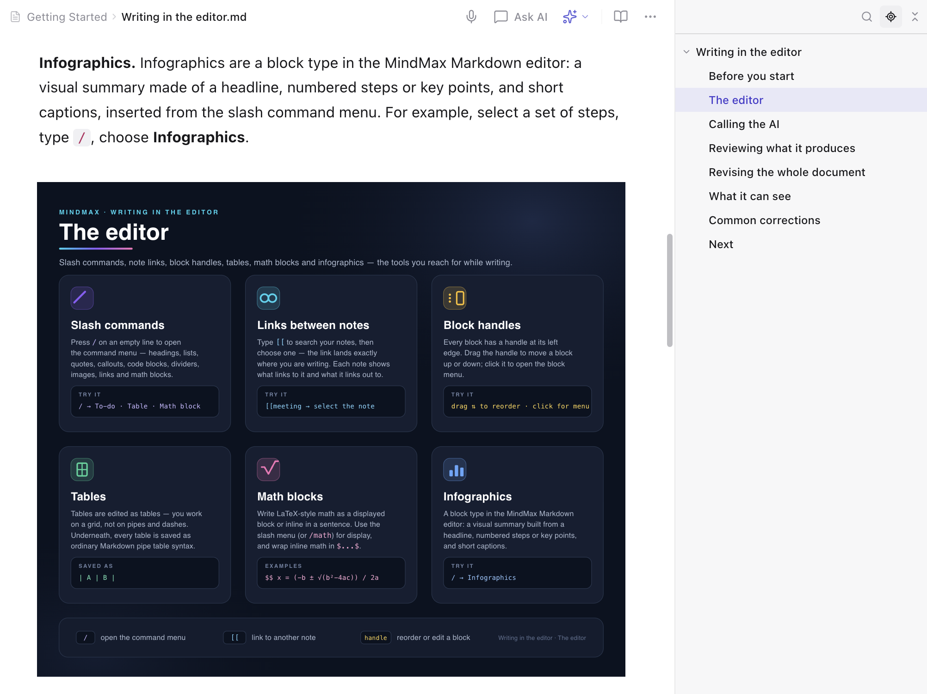The height and width of the screenshot is (694, 927).
Task: Click the quadratic formula example text
Action: point(321,578)
